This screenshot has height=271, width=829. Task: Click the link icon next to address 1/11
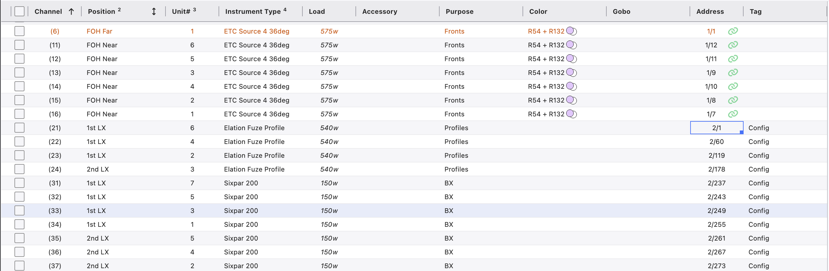tap(733, 59)
